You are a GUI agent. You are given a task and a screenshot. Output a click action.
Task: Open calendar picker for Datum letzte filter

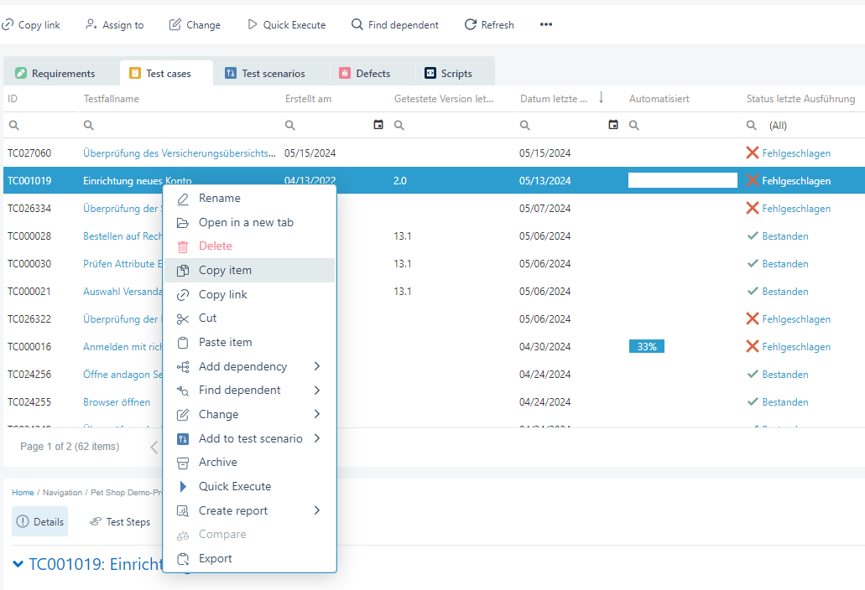tap(613, 125)
